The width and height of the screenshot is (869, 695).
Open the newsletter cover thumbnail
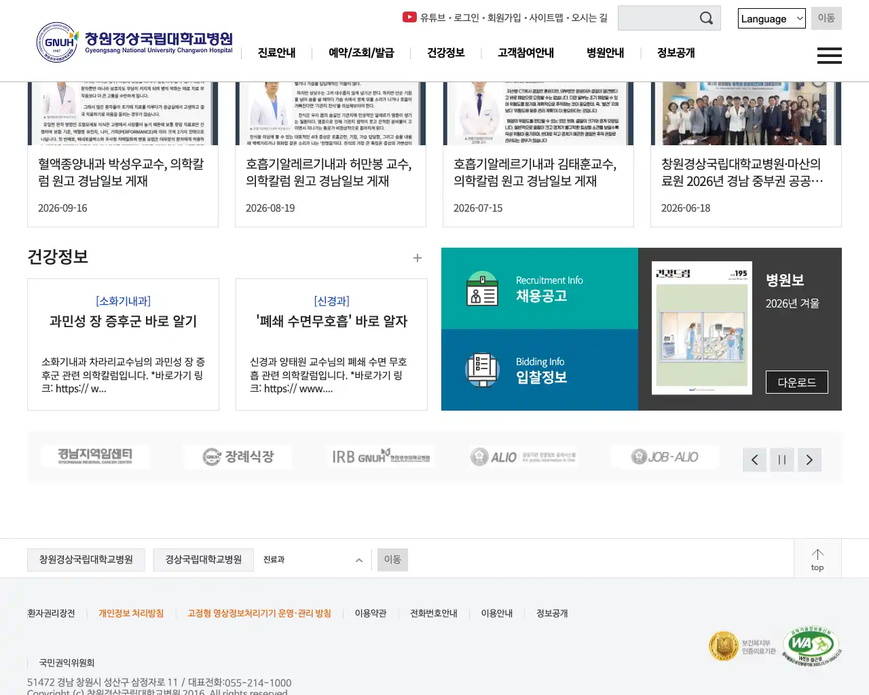[702, 328]
